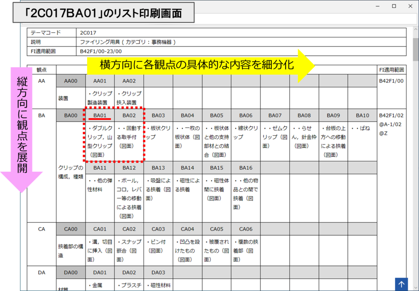This screenshot has width=419, height=291.
Task: Click the AA02 code cell
Action: click(129, 81)
